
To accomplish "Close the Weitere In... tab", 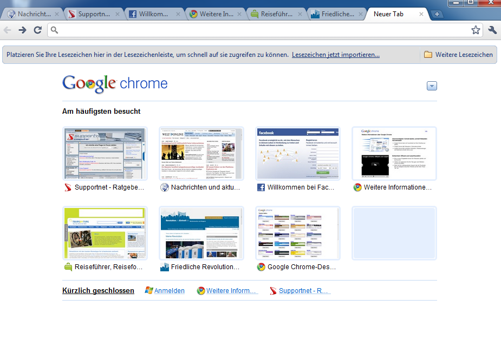I will [239, 14].
